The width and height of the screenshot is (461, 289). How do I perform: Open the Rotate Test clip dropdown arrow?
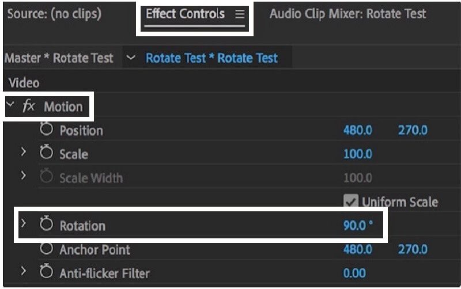[x=131, y=57]
